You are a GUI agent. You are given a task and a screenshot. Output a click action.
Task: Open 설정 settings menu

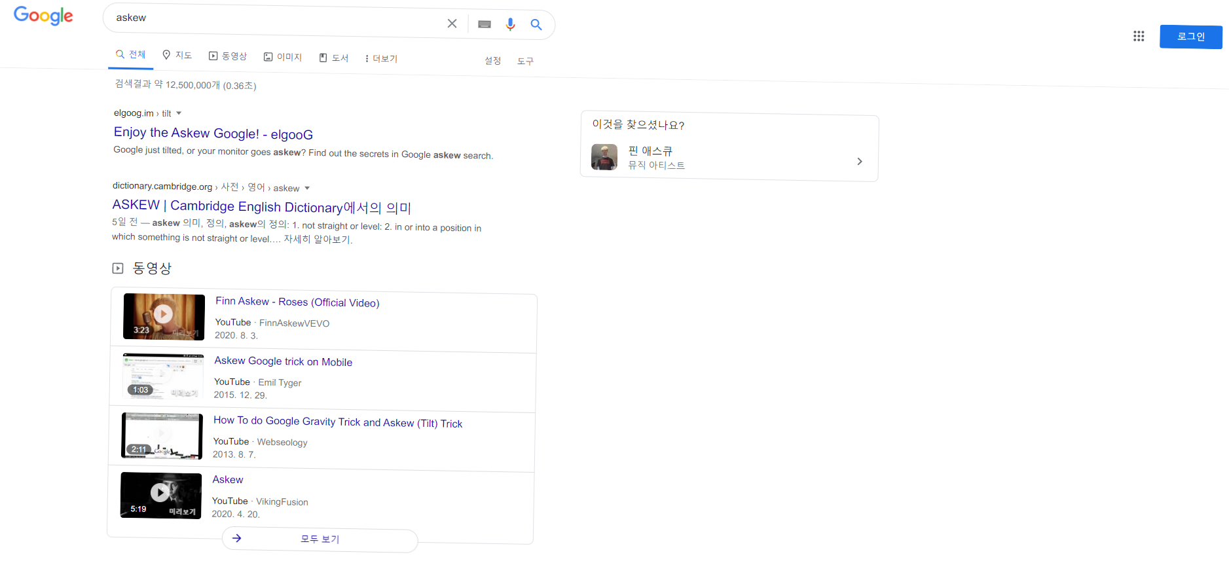[x=492, y=60]
